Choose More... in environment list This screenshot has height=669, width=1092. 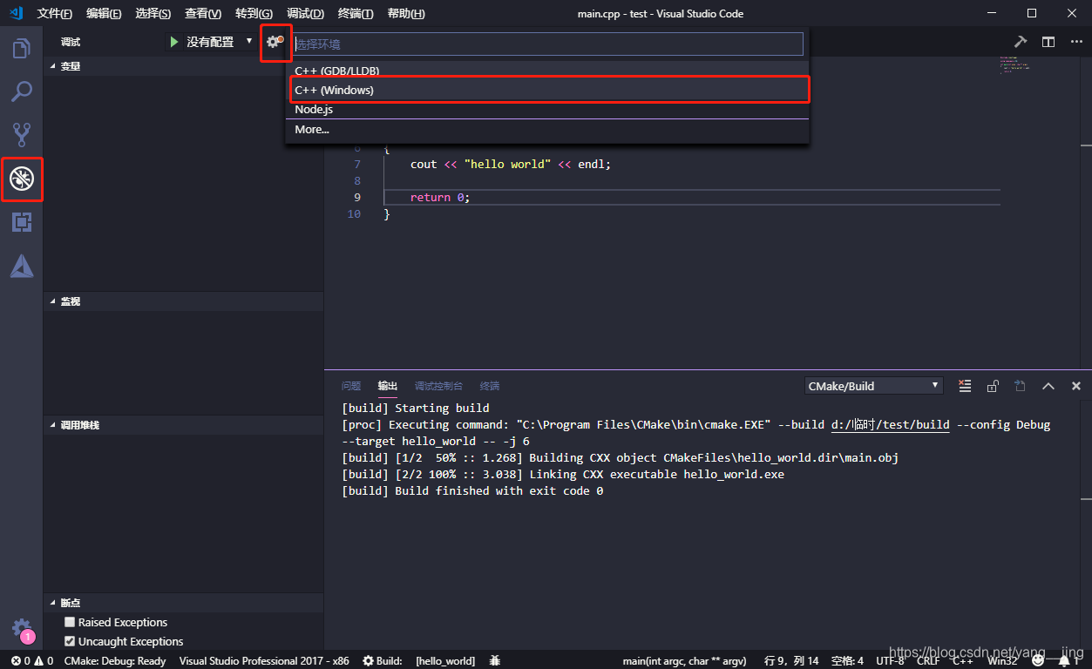(547, 129)
